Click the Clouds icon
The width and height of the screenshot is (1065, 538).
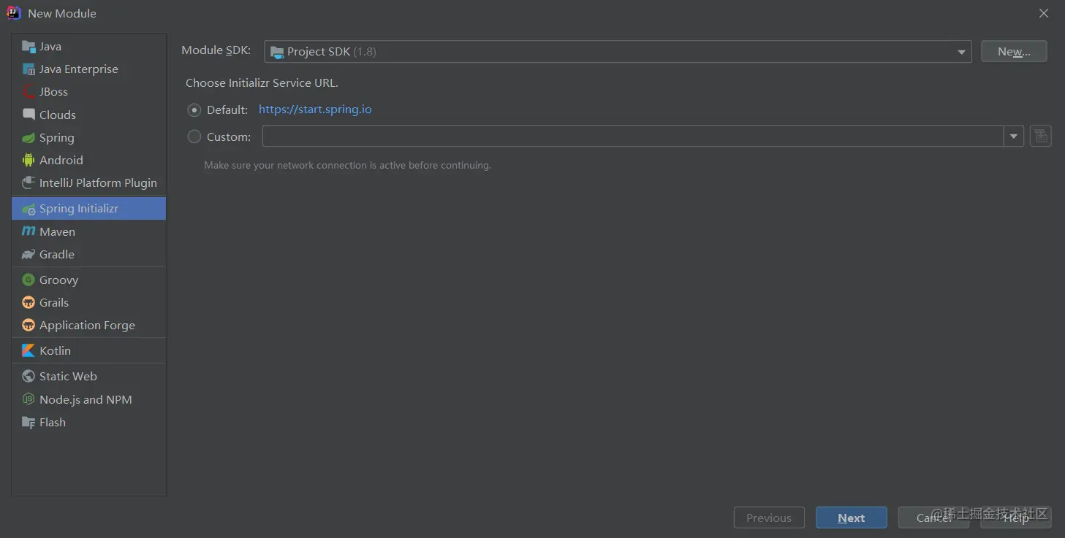coord(29,115)
